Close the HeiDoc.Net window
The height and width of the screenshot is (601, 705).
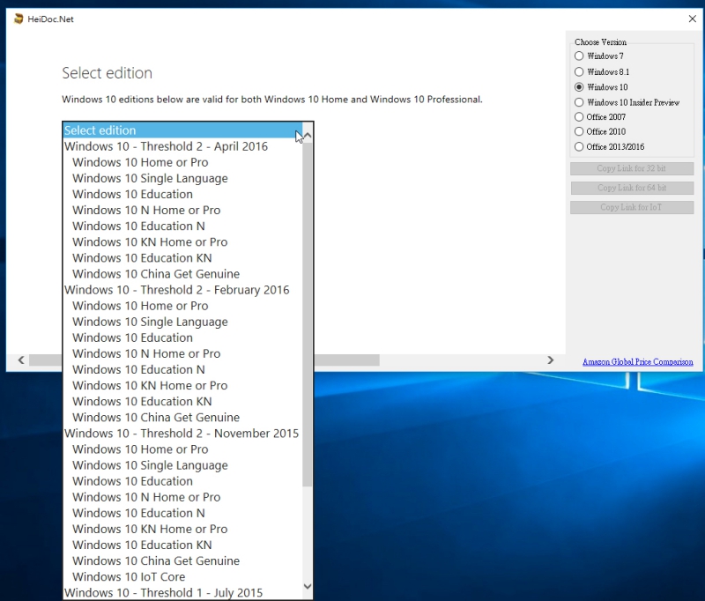(691, 19)
